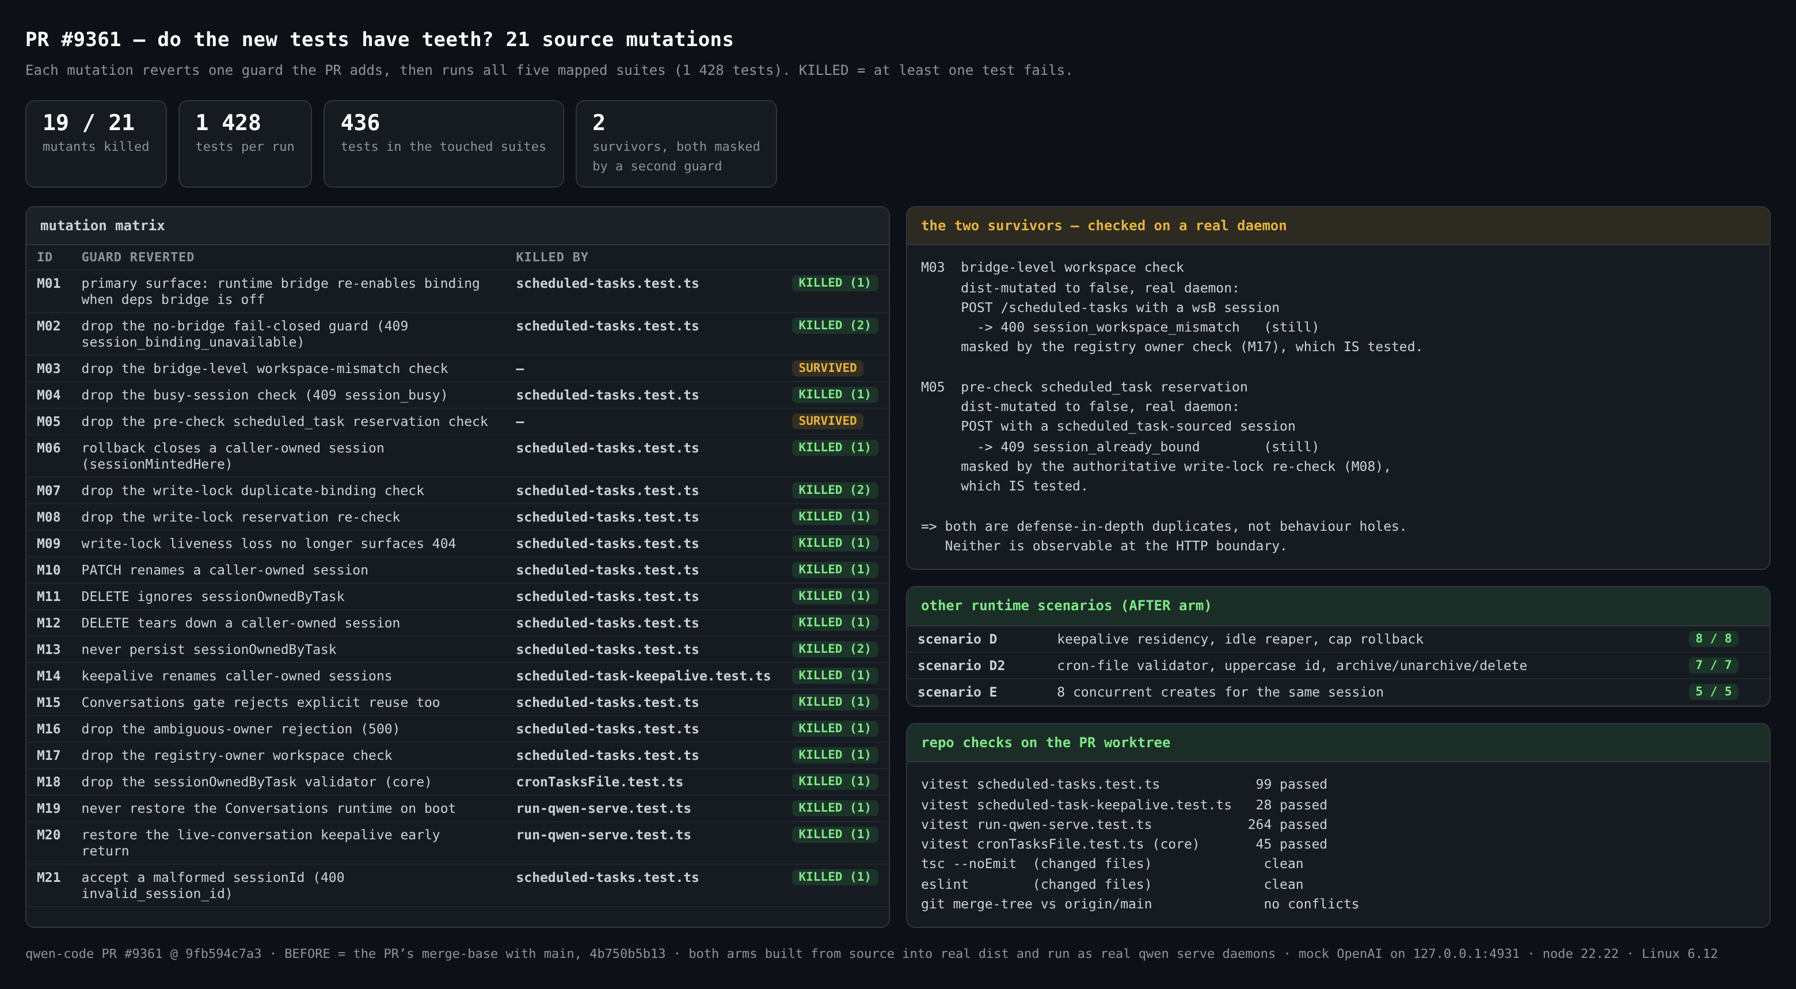
Task: Click the 'scenario E' row label
Action: (x=957, y=693)
